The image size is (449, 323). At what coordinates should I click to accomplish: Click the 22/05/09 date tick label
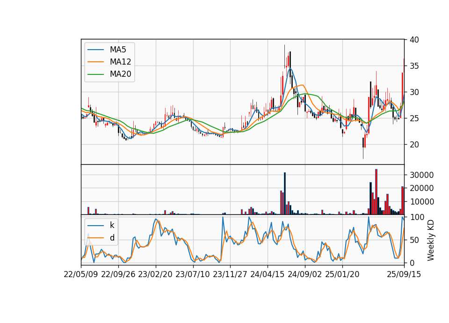[81, 274]
